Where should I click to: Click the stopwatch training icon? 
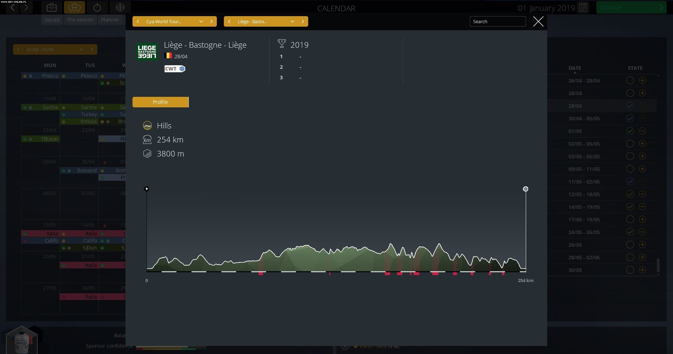[x=97, y=7]
